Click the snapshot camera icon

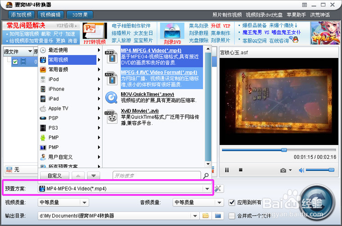[283, 170]
